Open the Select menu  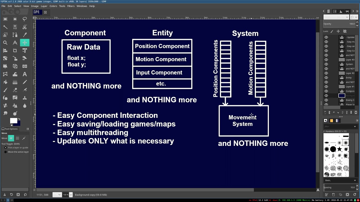17,6
